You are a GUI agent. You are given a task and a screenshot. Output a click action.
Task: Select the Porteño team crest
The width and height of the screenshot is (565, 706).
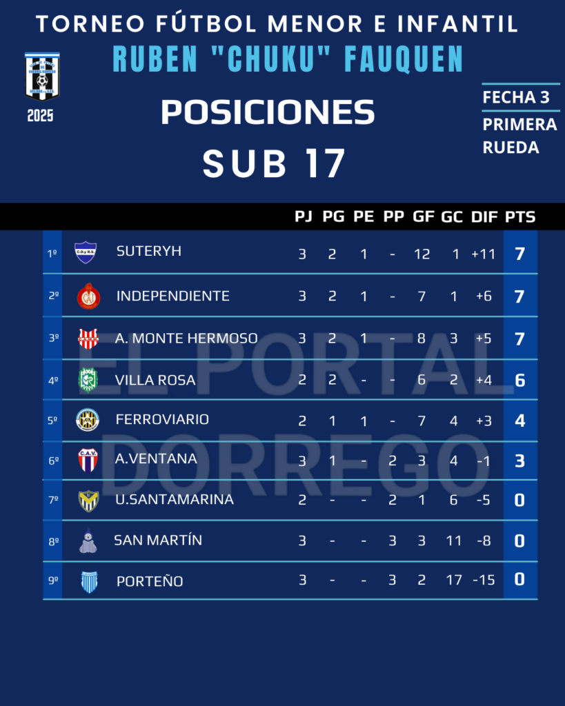[88, 581]
